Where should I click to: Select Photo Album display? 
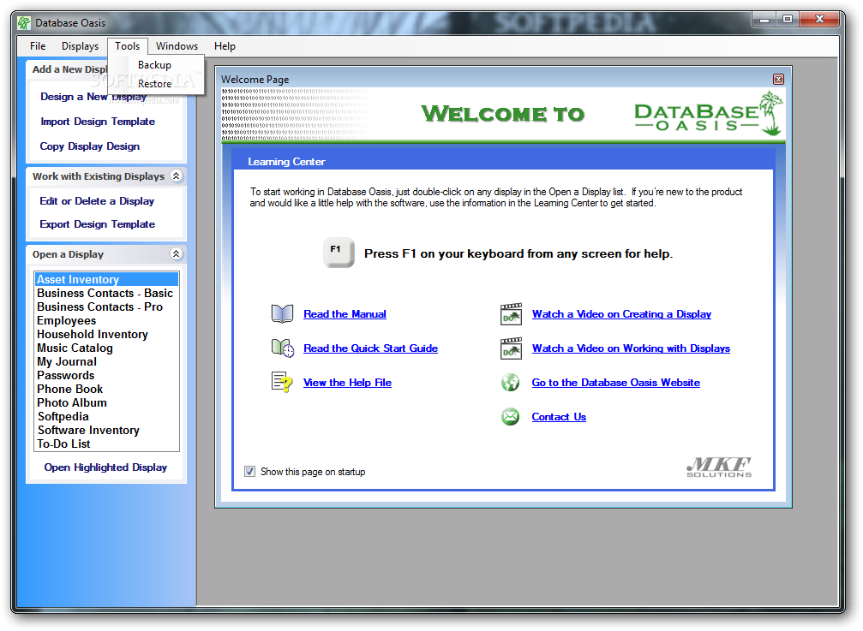click(x=106, y=403)
